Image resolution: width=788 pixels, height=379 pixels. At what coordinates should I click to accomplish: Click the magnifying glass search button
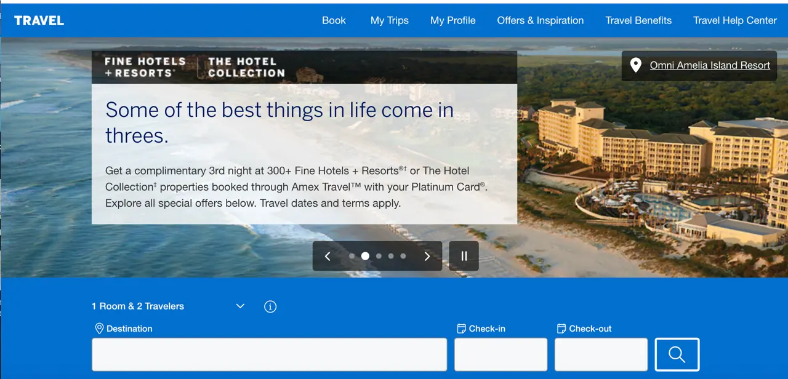click(677, 354)
